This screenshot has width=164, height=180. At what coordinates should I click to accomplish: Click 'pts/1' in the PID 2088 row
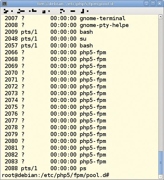[29, 168]
